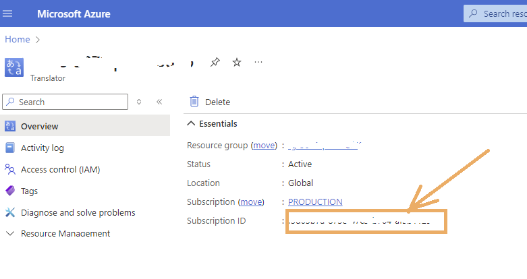
Task: Pin the resource to dashboard
Action: [x=215, y=62]
